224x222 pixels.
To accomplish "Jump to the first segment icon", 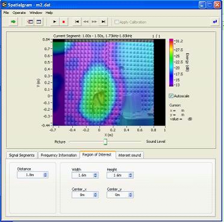I will click(x=77, y=22).
